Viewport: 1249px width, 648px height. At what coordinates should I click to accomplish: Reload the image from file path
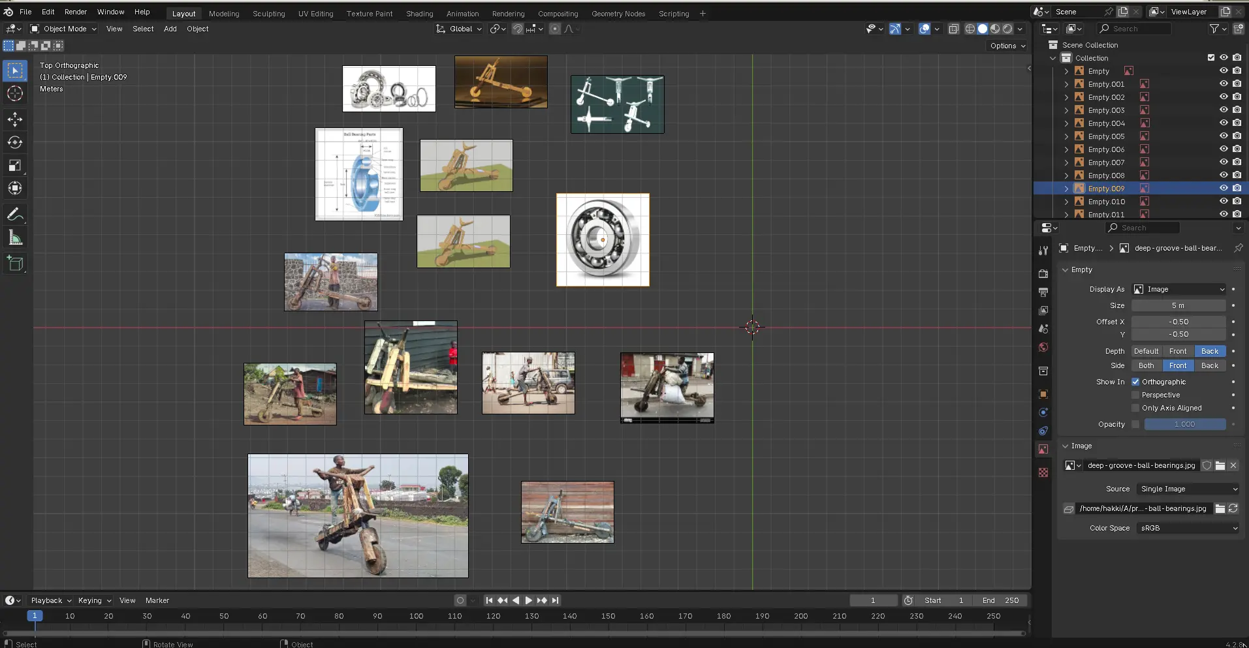coord(1233,508)
